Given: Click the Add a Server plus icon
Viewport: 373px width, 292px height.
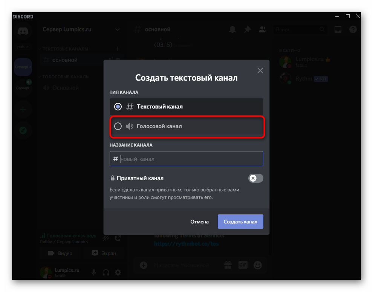Looking at the screenshot, I should tap(23, 110).
